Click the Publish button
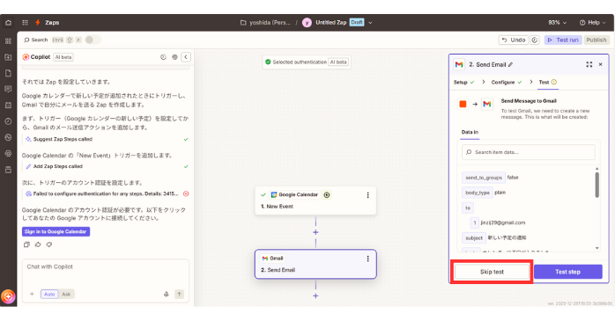This screenshot has width=615, height=321. coord(596,40)
